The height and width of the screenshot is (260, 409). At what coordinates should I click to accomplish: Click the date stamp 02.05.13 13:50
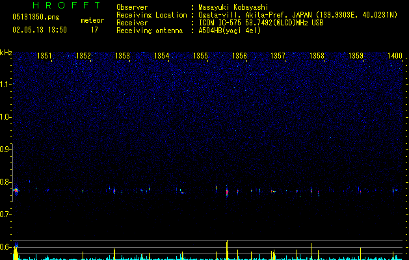pyautogui.click(x=40, y=30)
